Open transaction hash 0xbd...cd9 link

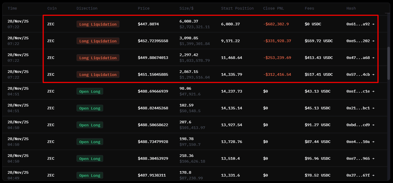[x=360, y=125]
